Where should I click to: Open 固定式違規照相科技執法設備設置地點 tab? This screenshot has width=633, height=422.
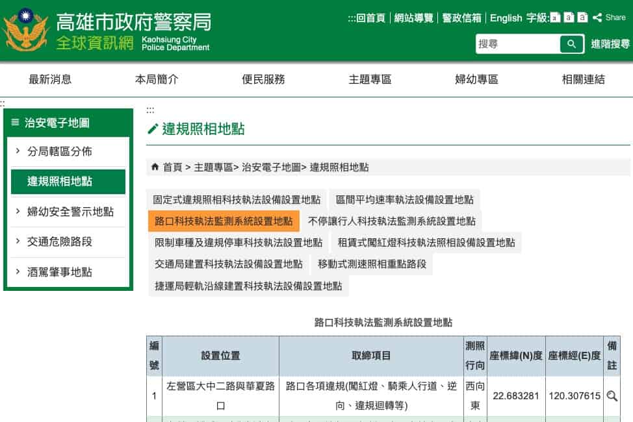(237, 200)
